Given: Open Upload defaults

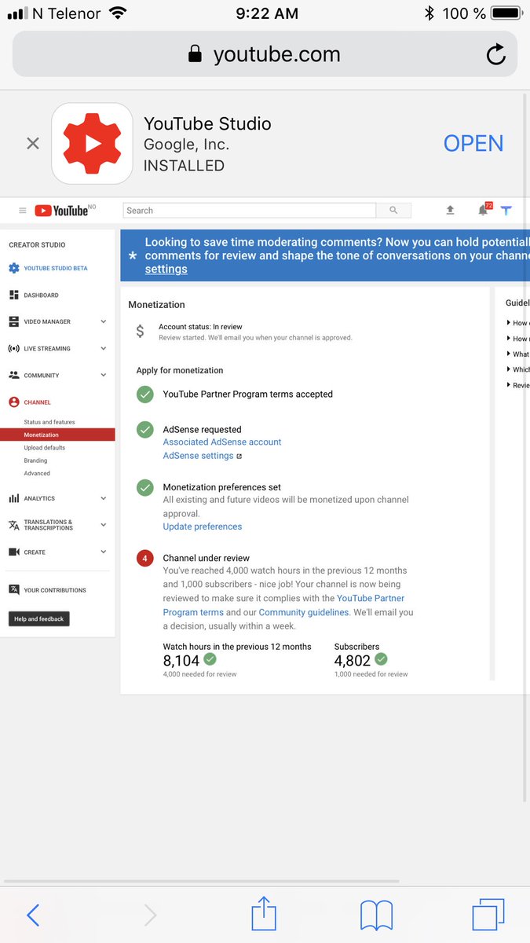Looking at the screenshot, I should [45, 448].
